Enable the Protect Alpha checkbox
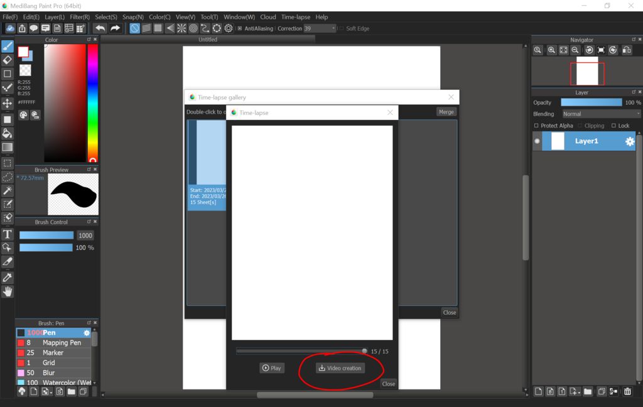This screenshot has width=643, height=407. coord(536,126)
